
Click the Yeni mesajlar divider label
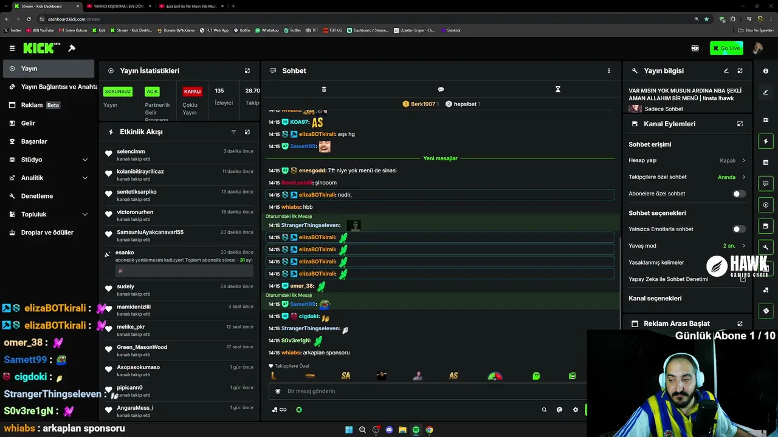(x=440, y=158)
